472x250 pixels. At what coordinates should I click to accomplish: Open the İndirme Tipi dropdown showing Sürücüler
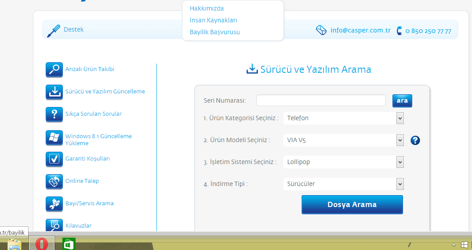tap(344, 184)
